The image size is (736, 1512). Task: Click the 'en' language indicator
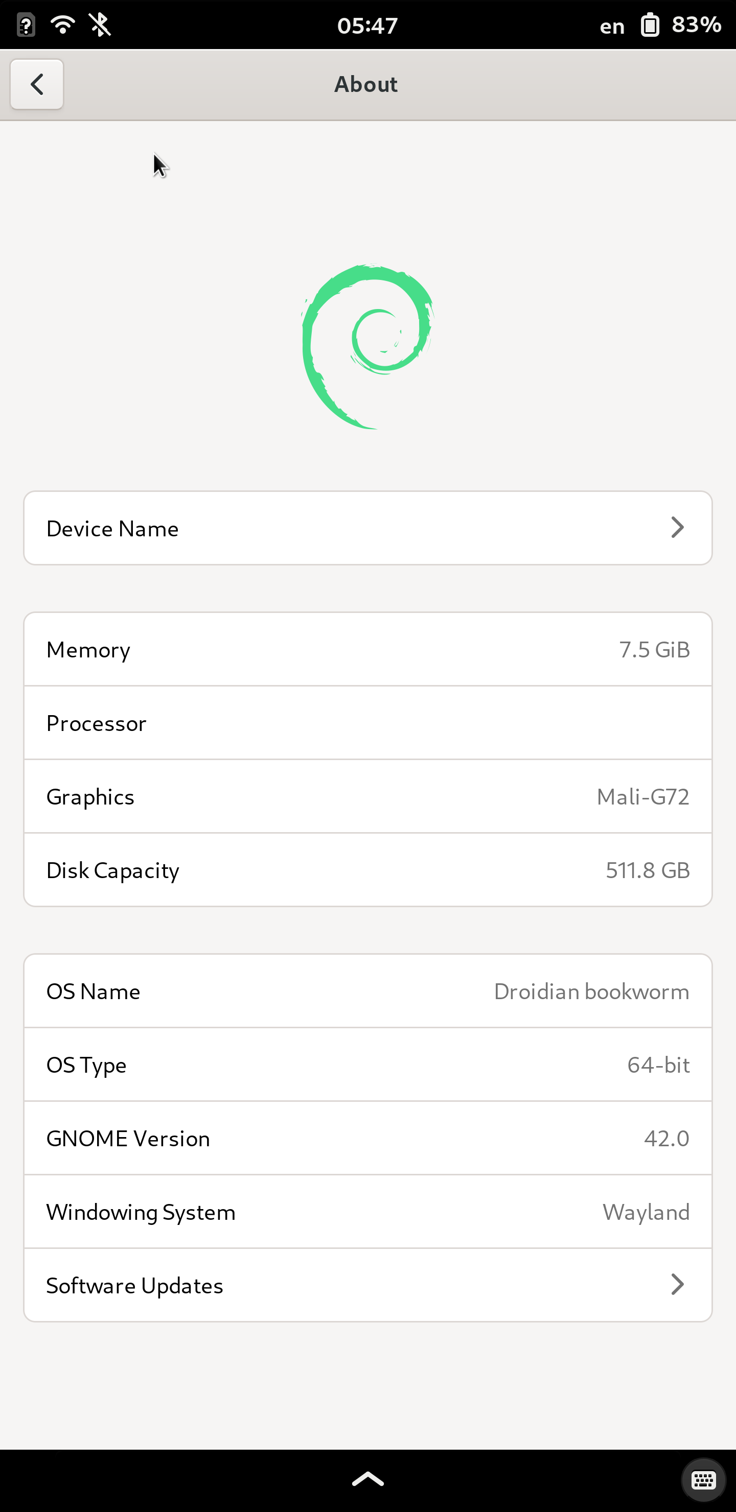(611, 27)
